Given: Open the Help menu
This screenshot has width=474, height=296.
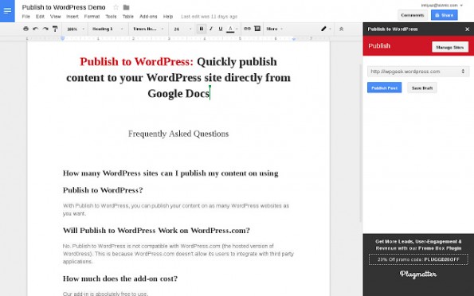Looking at the screenshot, I should (x=168, y=17).
